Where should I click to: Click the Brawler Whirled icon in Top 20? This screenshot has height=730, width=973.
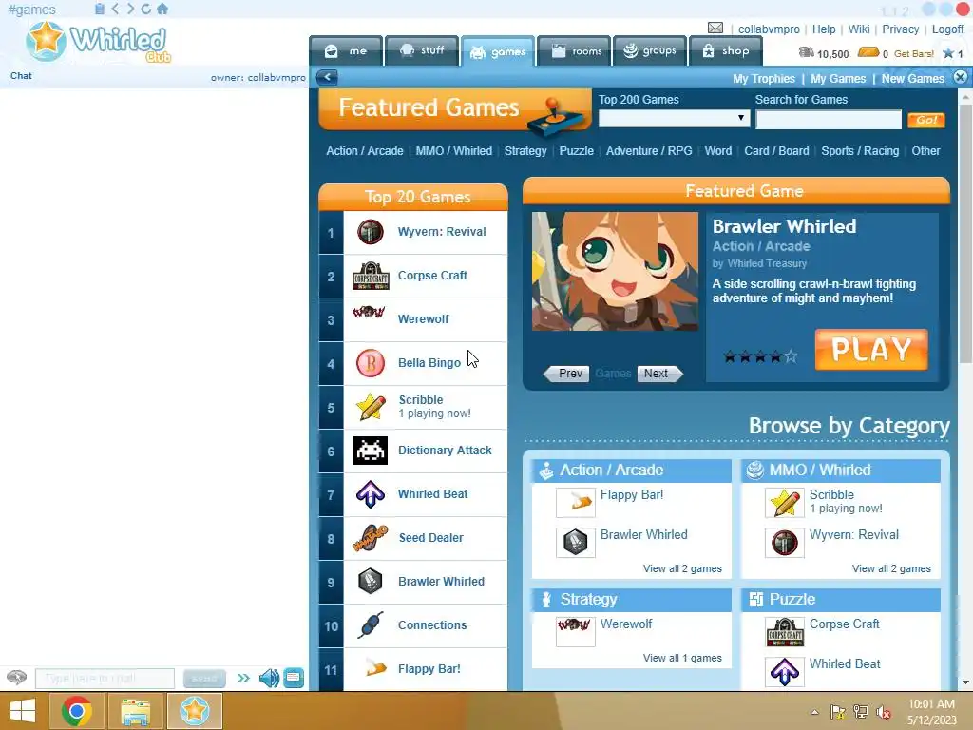[x=371, y=582]
